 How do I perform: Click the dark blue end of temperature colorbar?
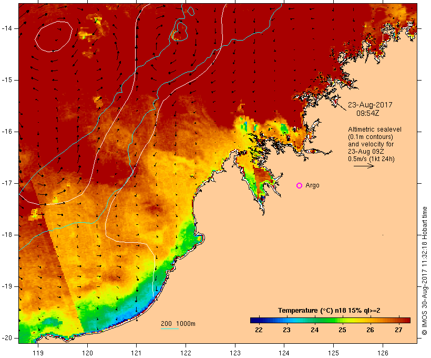254,320
